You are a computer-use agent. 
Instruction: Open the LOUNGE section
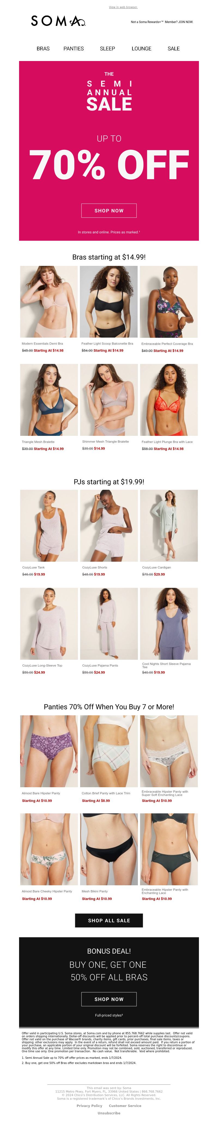click(142, 49)
